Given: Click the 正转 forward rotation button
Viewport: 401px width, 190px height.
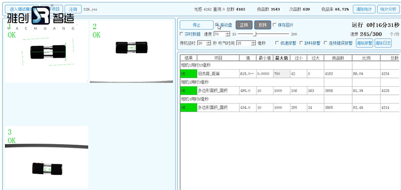Looking at the screenshot, I should coord(244,25).
